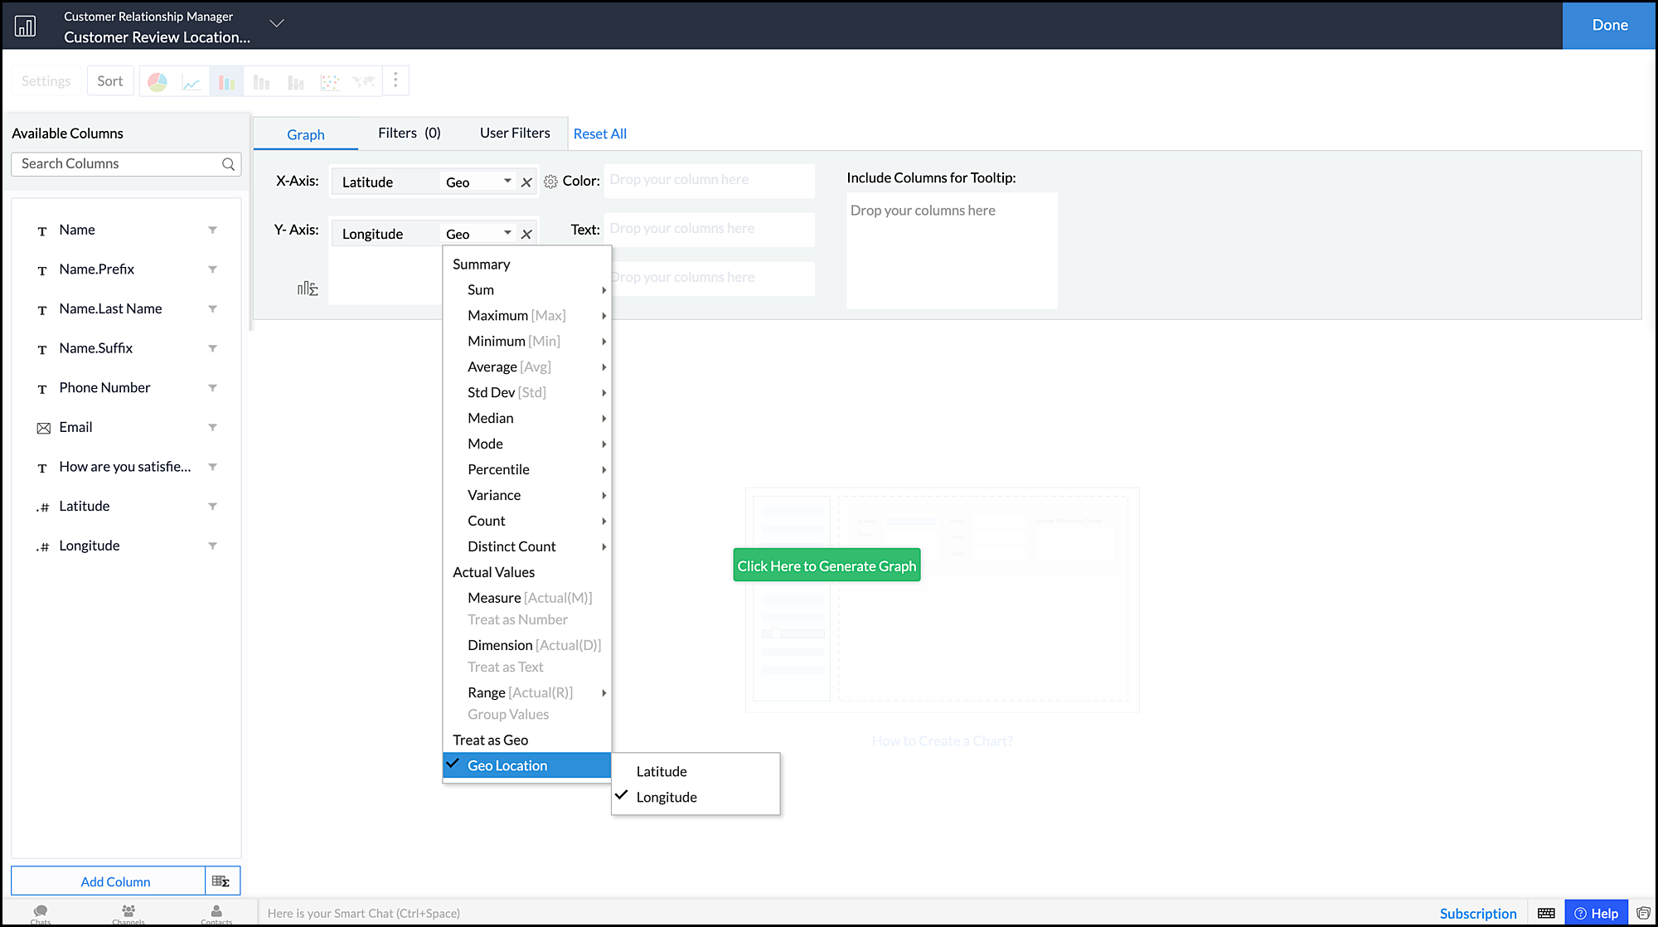Click the Search Columns input field
Viewport: 1658px width, 927px height.
(116, 164)
